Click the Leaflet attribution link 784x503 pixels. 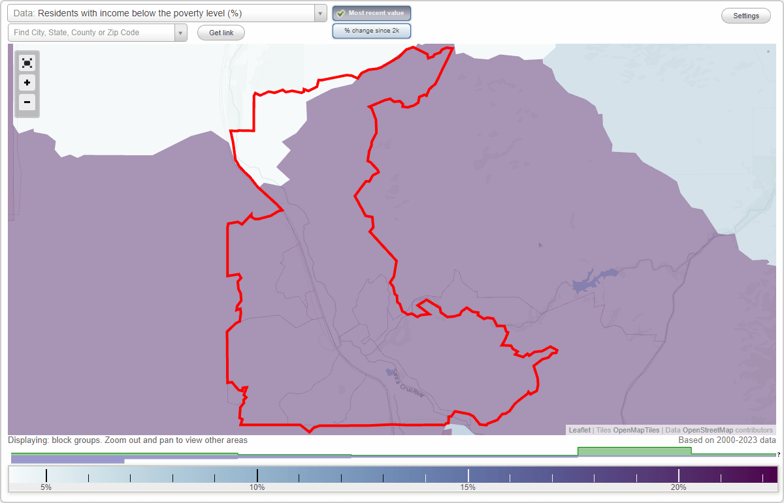[579, 430]
